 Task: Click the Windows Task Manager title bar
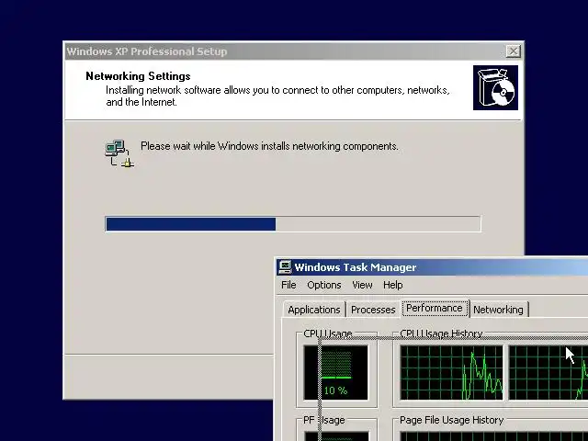[432, 267]
